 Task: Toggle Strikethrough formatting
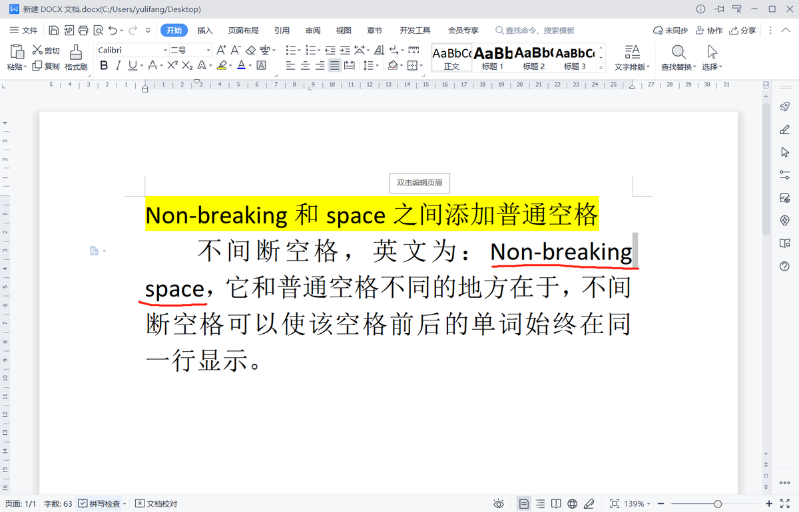click(x=152, y=65)
